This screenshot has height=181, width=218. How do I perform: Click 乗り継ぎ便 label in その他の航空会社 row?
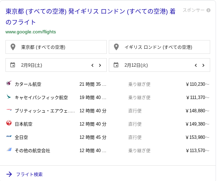[x=140, y=150]
